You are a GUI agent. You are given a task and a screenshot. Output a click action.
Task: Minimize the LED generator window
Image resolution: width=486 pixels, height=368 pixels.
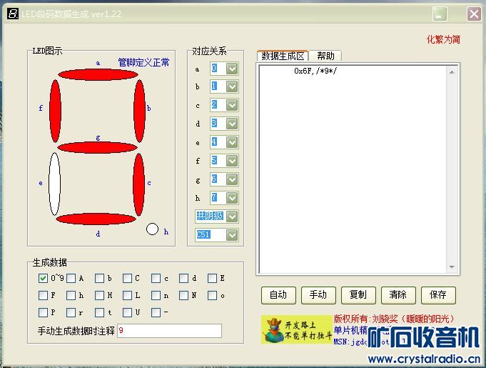coord(440,14)
